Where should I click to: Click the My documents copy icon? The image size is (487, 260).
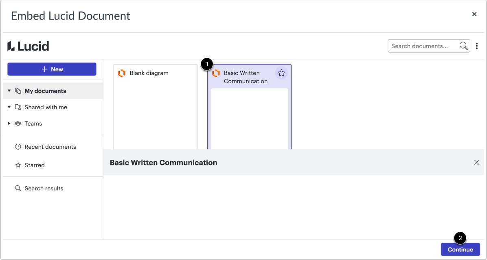point(18,90)
